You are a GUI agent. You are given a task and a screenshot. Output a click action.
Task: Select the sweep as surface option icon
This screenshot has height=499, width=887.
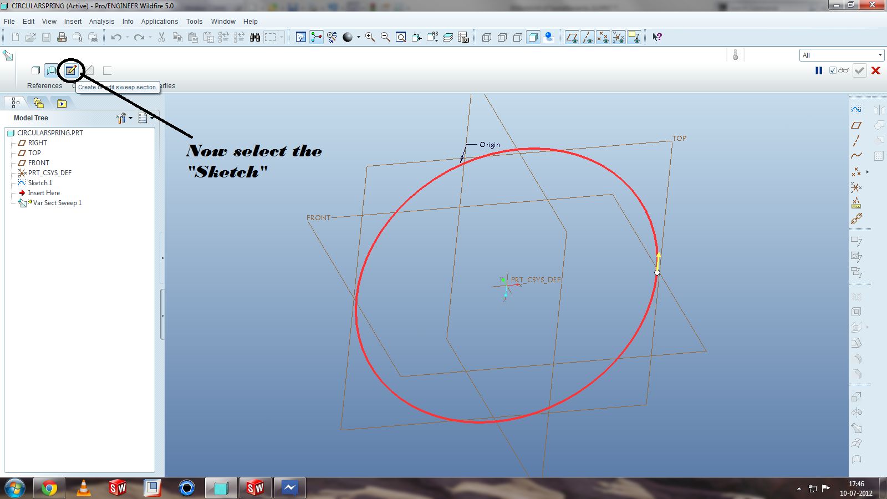click(52, 70)
